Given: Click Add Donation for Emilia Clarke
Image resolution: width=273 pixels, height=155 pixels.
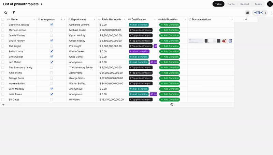Looking at the screenshot, I should point(170,51).
